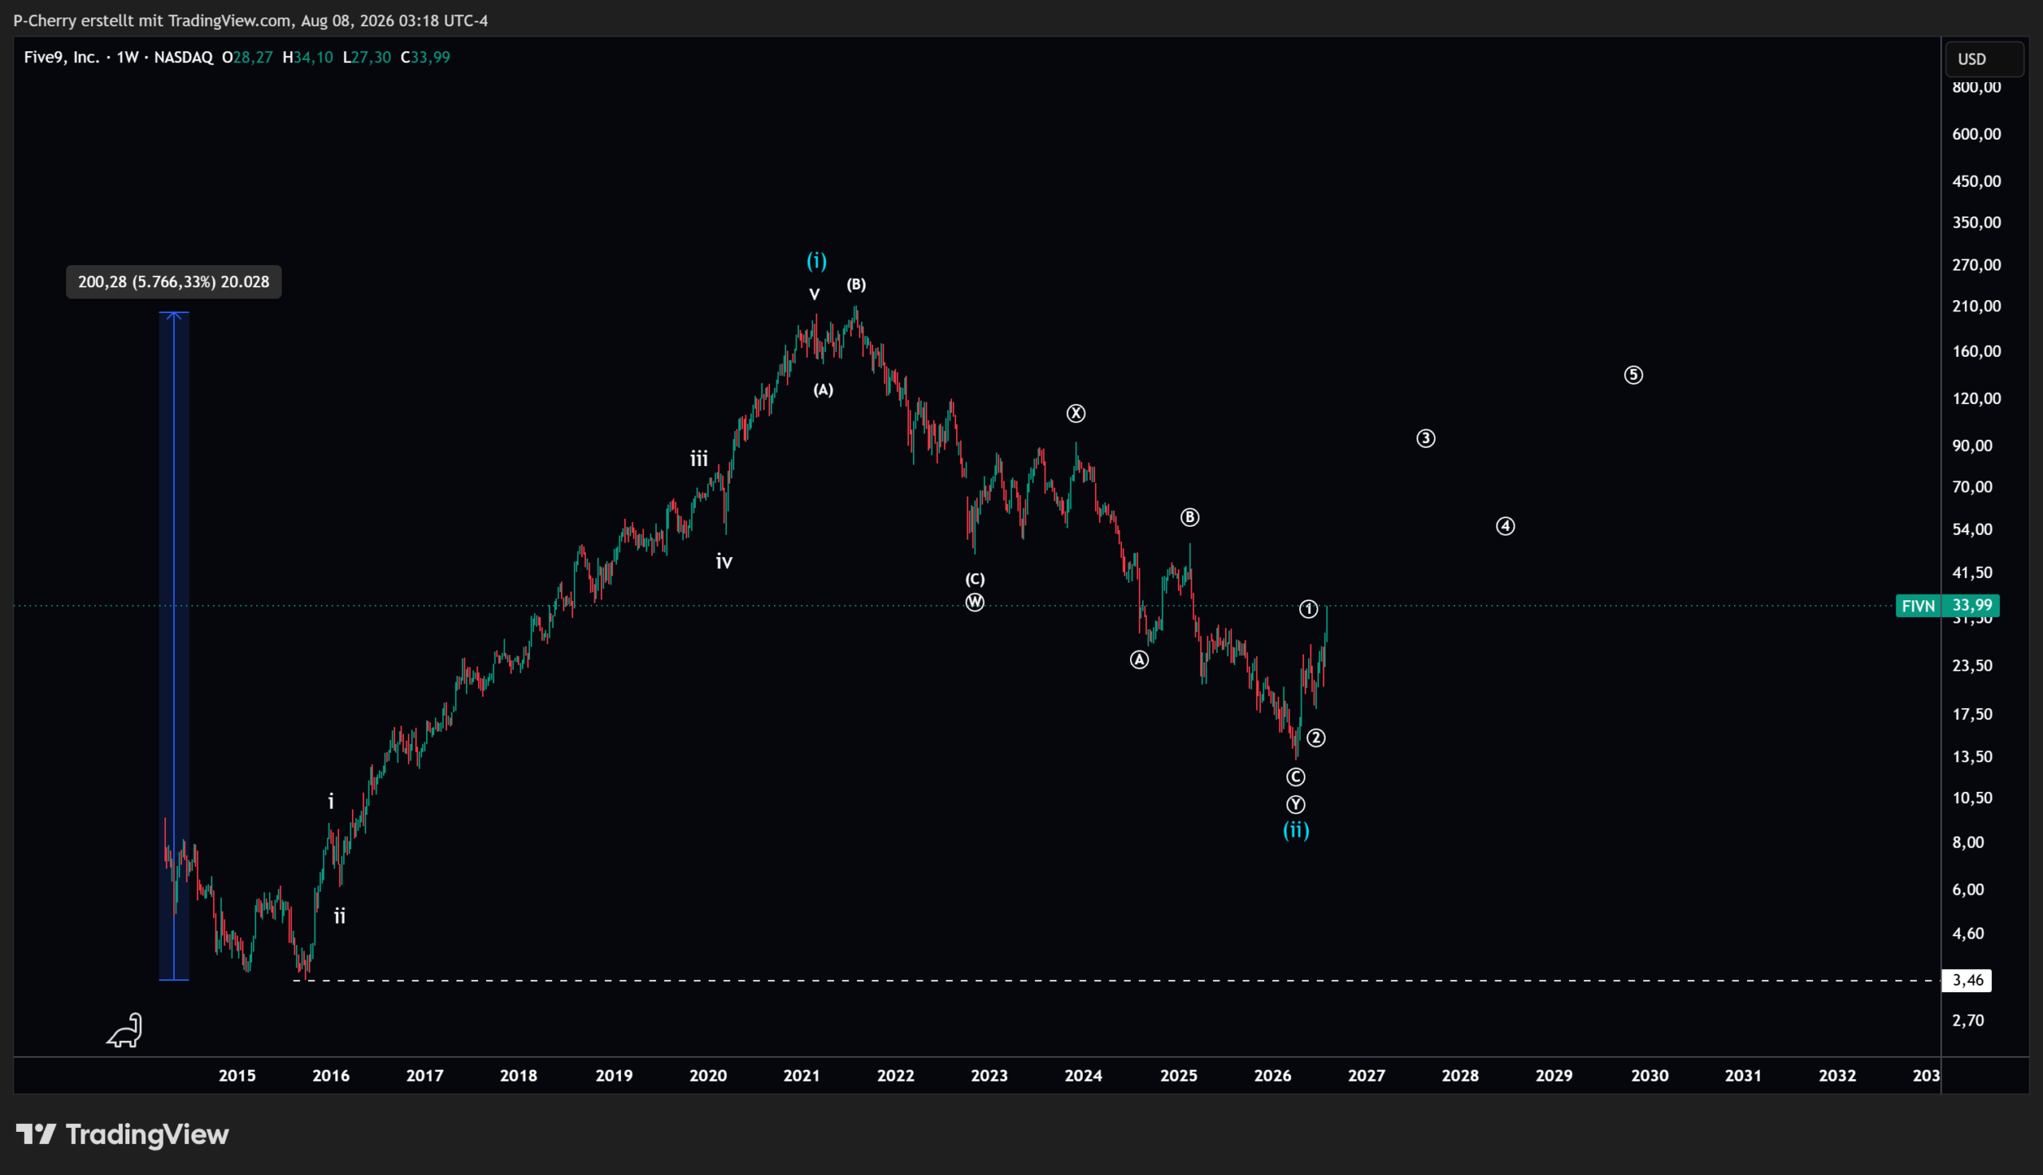Click the 3,46 price label on axis
This screenshot has width=2043, height=1175.
tap(1967, 980)
